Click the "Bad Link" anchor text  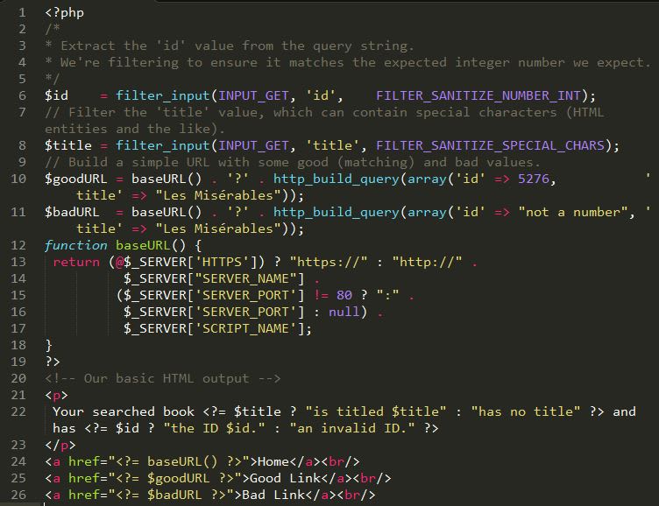pos(273,495)
